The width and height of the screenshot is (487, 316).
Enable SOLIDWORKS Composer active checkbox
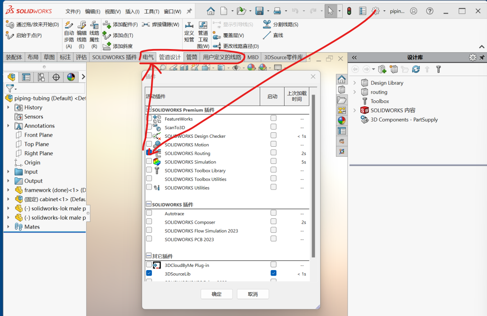pos(149,221)
